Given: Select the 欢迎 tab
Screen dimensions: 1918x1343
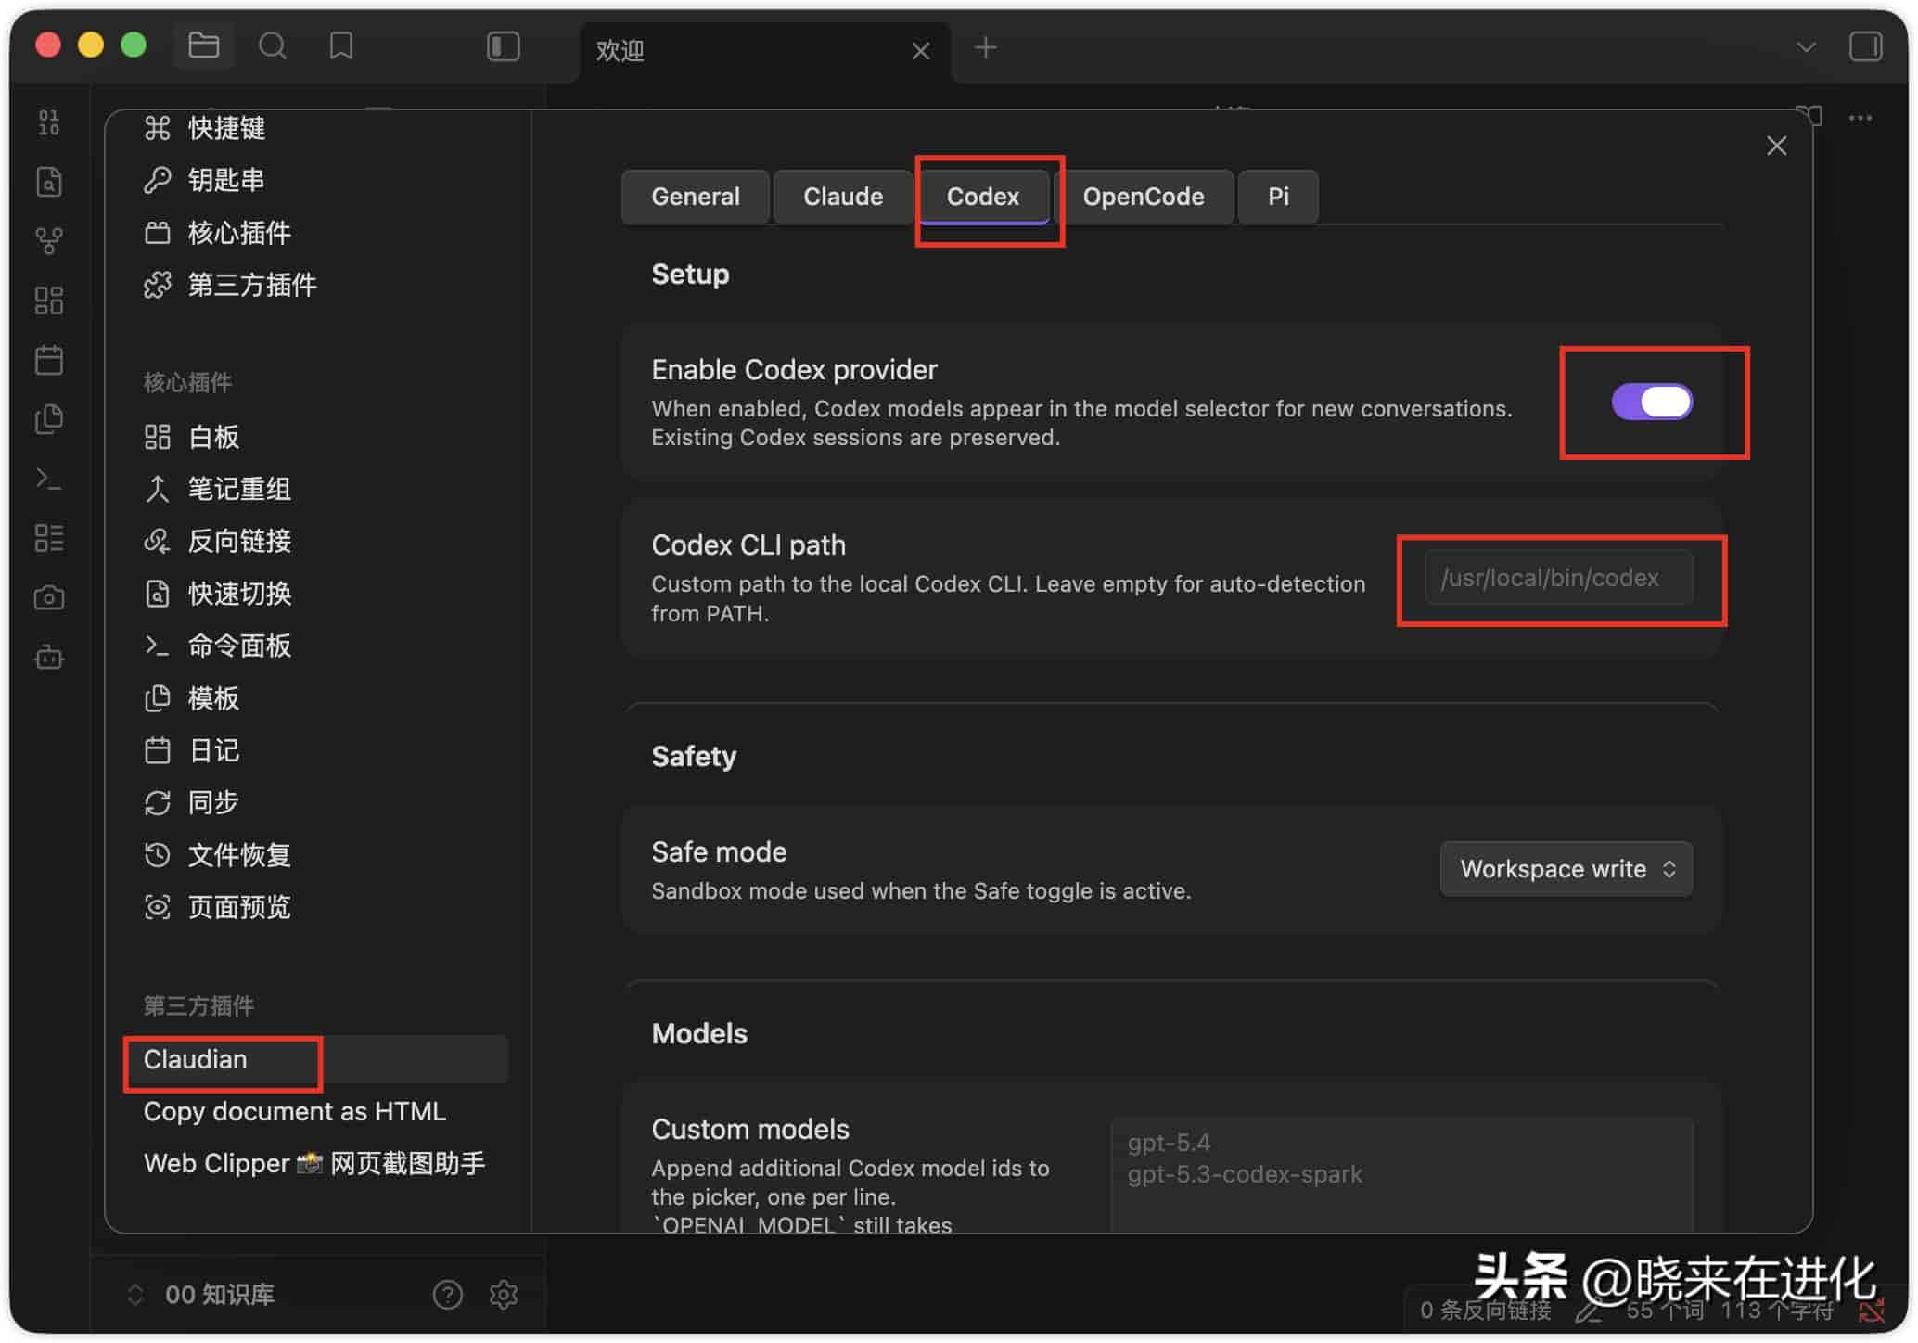Looking at the screenshot, I should point(764,51).
